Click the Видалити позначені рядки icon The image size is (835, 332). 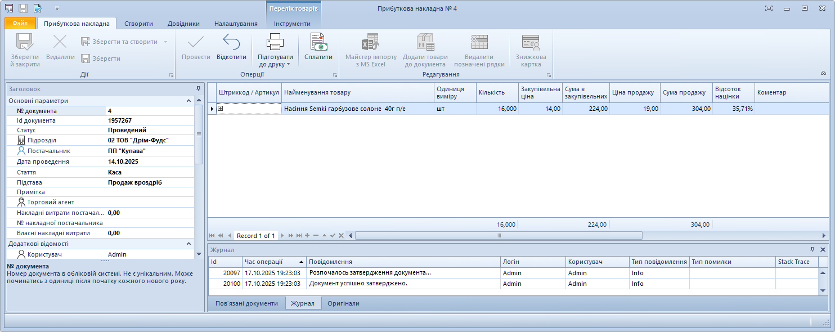pyautogui.click(x=479, y=43)
